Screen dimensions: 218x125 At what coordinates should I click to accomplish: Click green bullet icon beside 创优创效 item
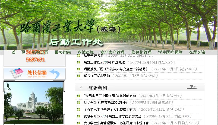(x=78, y=103)
